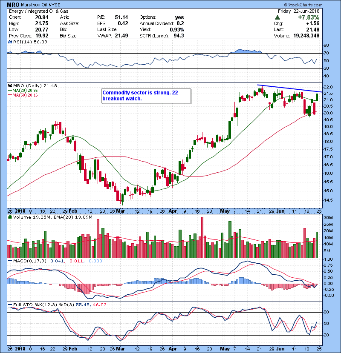Click the MA(20) 20.95 legend entry
341x353 pixels.
[x=23, y=90]
